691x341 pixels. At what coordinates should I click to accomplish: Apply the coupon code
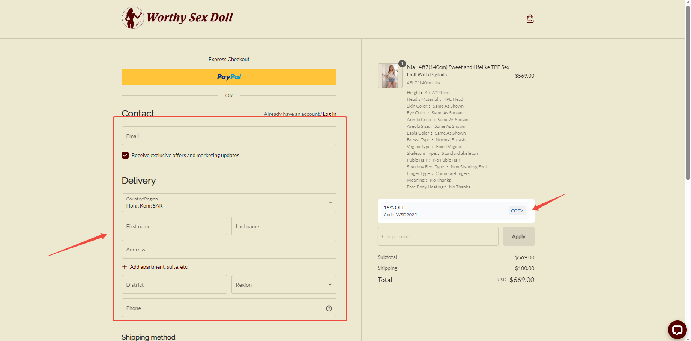pos(518,236)
